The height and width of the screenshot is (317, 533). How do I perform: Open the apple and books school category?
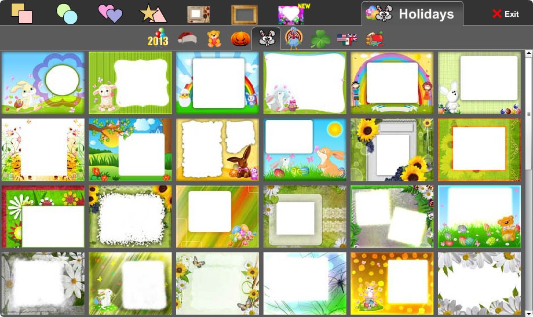pyautogui.click(x=375, y=38)
